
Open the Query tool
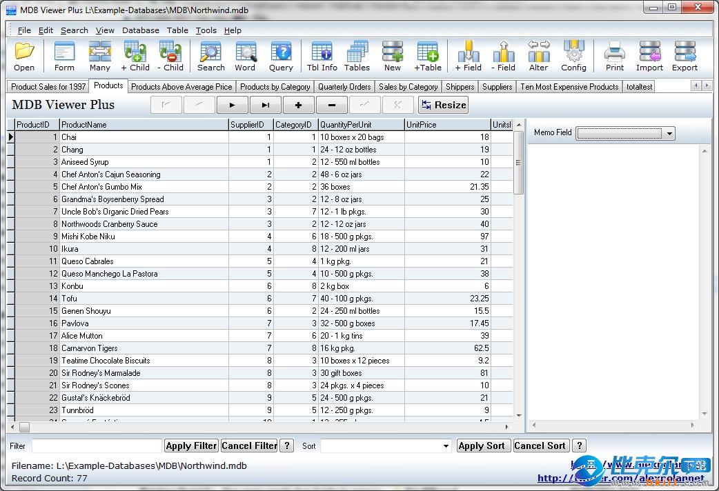(281, 56)
